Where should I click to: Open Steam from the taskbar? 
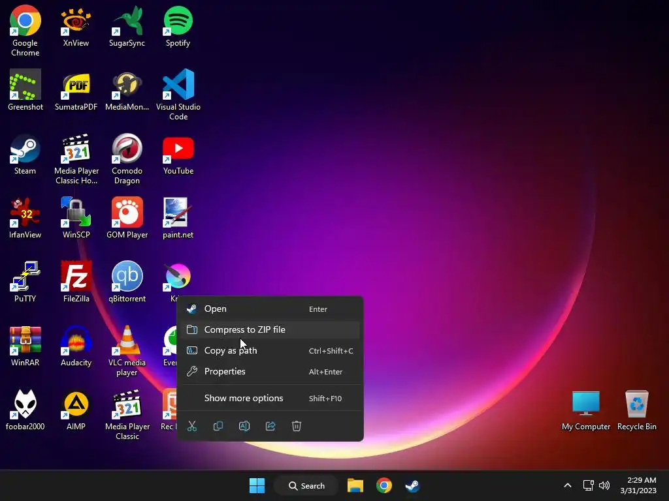412,485
